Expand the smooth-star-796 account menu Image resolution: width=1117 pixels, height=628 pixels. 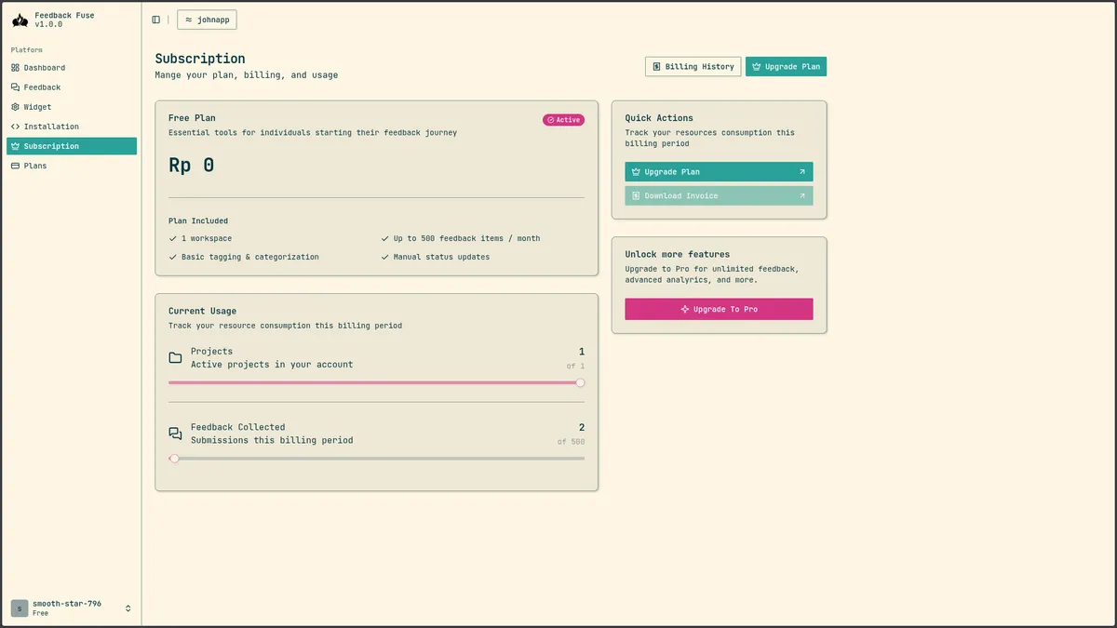click(x=70, y=608)
